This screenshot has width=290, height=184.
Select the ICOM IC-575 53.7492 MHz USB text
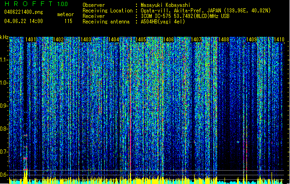point(185,16)
